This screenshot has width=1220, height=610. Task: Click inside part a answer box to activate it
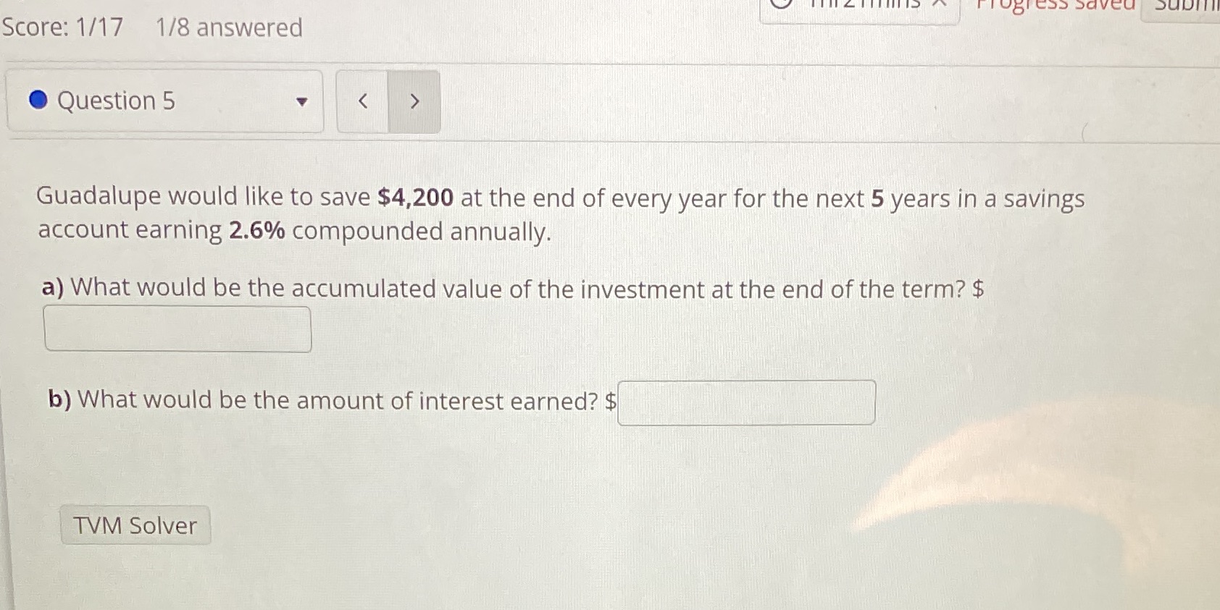click(177, 329)
